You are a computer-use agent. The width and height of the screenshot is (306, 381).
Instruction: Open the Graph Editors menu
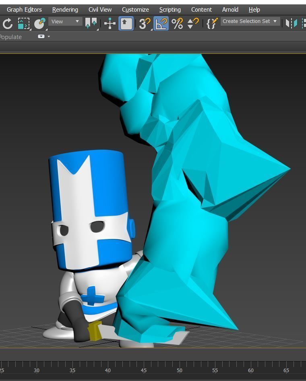coord(24,10)
